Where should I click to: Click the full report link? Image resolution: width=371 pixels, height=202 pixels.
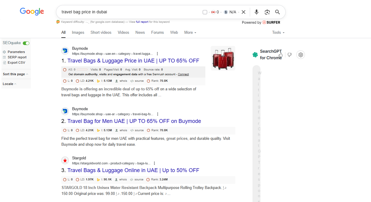tap(142, 22)
